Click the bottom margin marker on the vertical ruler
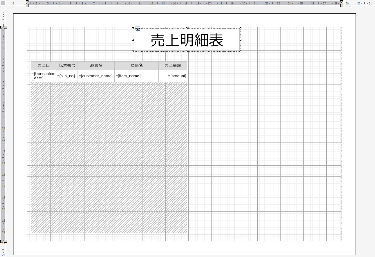This screenshot has width=375, height=257. (x=3, y=241)
